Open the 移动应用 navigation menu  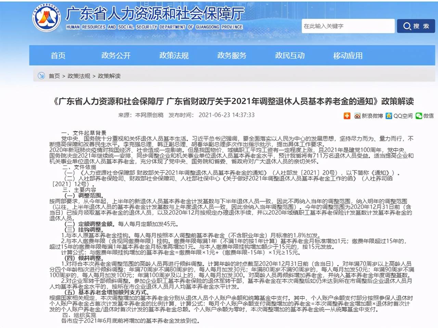click(347, 55)
